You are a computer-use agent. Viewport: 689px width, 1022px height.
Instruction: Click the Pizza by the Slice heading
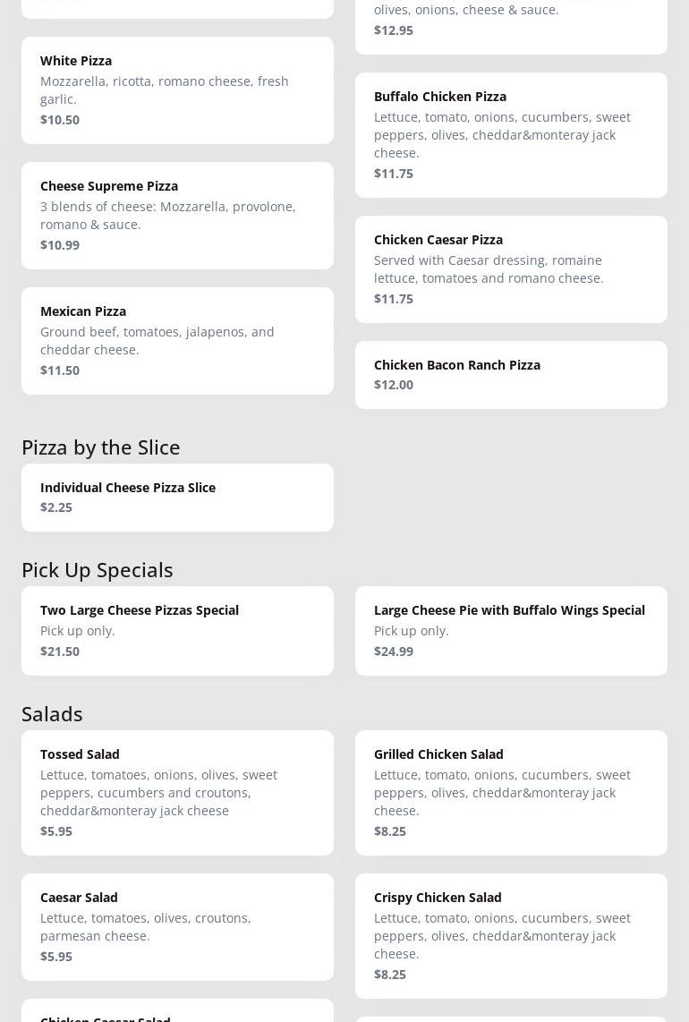tap(101, 447)
